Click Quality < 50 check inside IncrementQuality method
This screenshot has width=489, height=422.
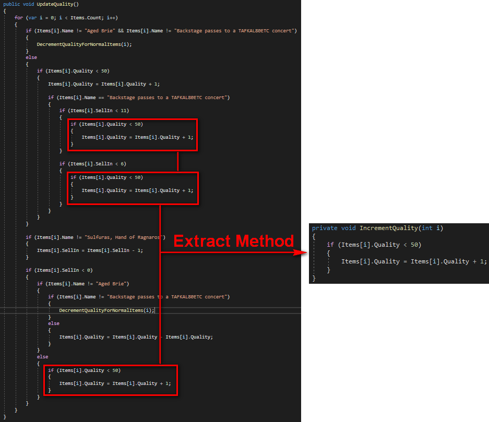tap(374, 245)
